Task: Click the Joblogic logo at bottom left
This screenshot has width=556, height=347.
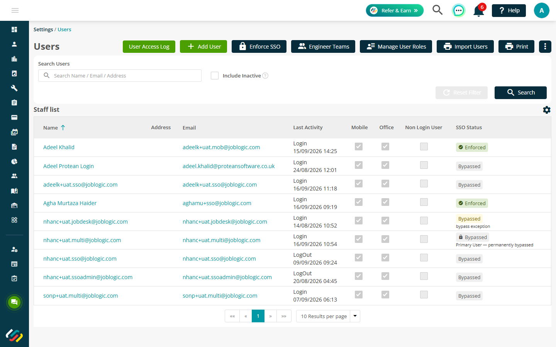Action: coord(14,335)
